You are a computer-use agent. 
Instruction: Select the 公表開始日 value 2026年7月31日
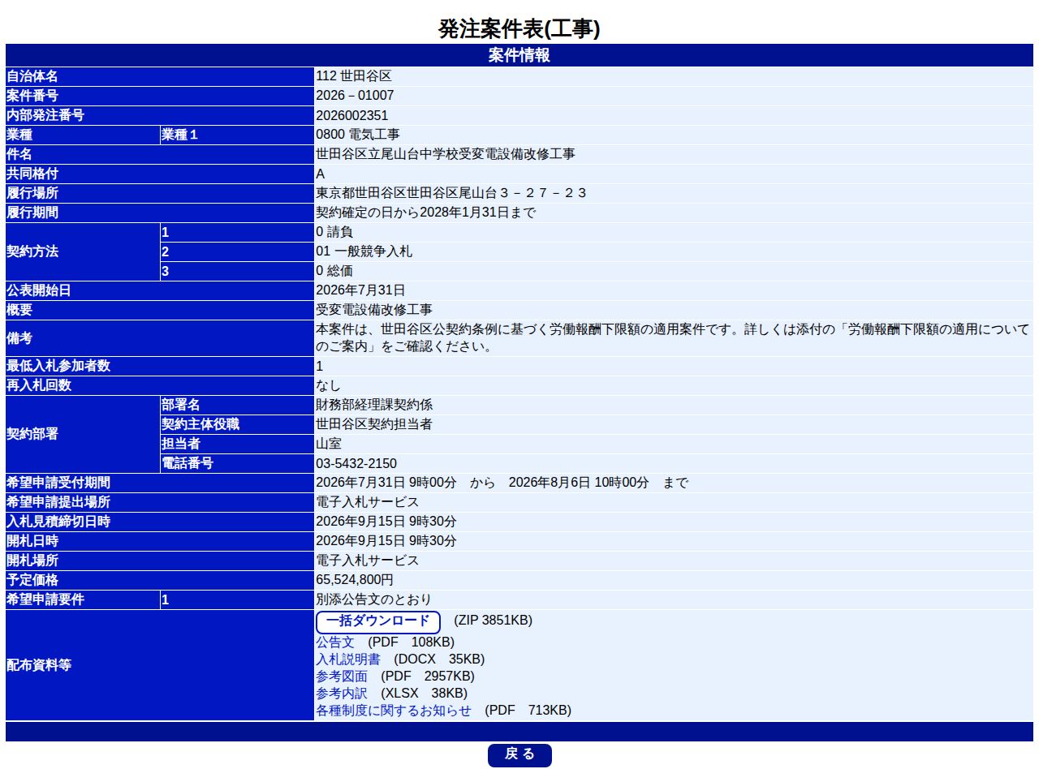(361, 290)
